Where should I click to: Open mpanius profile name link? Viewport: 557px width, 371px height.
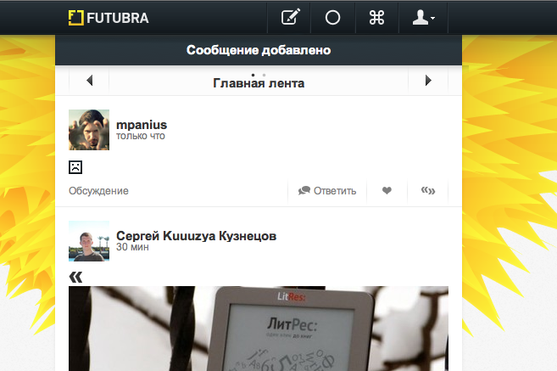[x=141, y=124]
